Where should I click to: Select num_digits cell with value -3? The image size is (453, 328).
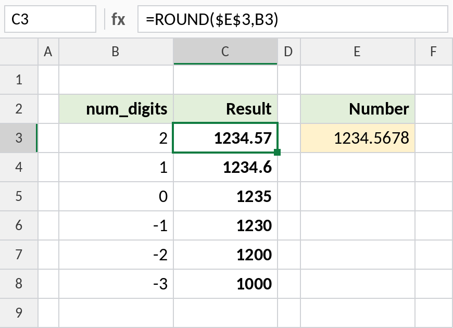pyautogui.click(x=116, y=284)
